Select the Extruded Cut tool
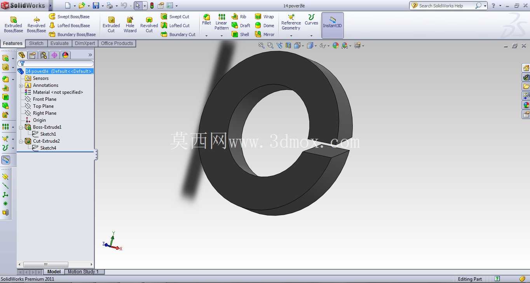This screenshot has width=530, height=283. pyautogui.click(x=111, y=25)
